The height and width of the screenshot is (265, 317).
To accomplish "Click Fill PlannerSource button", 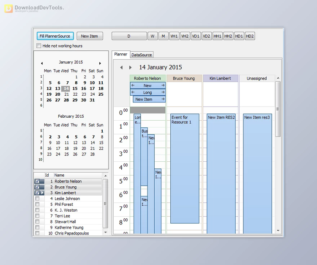I will click(55, 36).
